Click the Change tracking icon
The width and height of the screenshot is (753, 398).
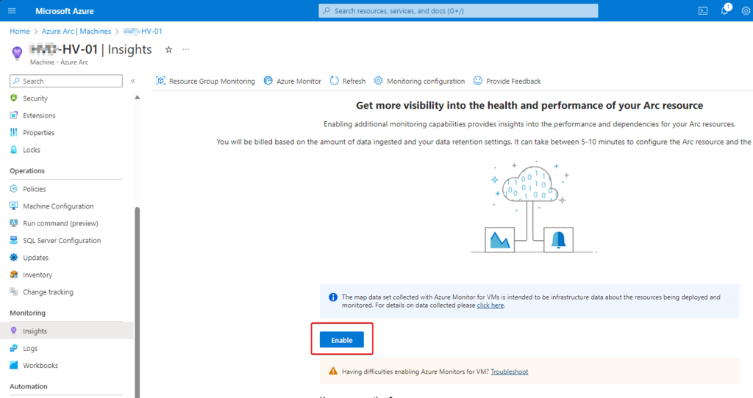click(x=13, y=292)
